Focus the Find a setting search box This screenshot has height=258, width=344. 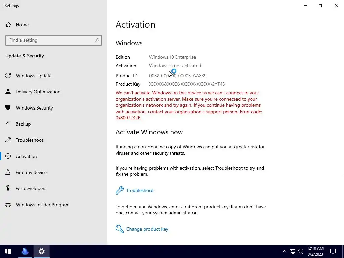point(54,40)
